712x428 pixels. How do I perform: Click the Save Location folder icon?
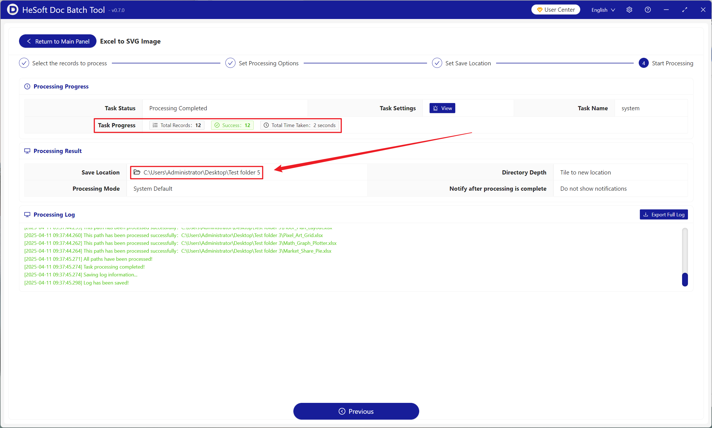click(137, 172)
